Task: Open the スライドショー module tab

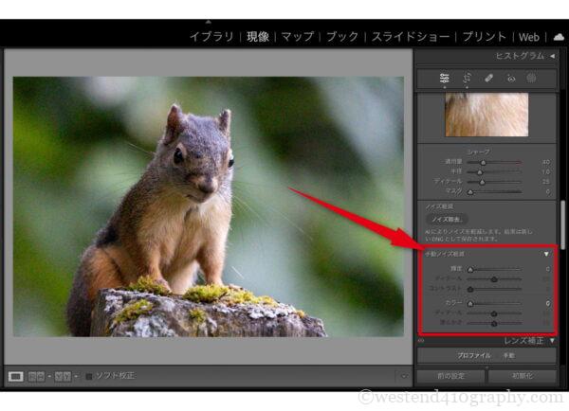Action: tap(411, 37)
